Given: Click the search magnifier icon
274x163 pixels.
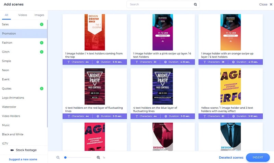Looking at the screenshot, I should click(x=195, y=4).
